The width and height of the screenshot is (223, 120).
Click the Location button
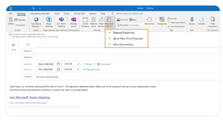pyautogui.click(x=28, y=76)
